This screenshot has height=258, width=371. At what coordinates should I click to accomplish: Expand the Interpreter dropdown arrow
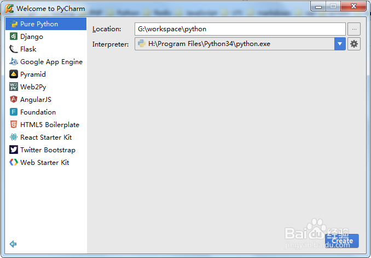click(x=340, y=44)
